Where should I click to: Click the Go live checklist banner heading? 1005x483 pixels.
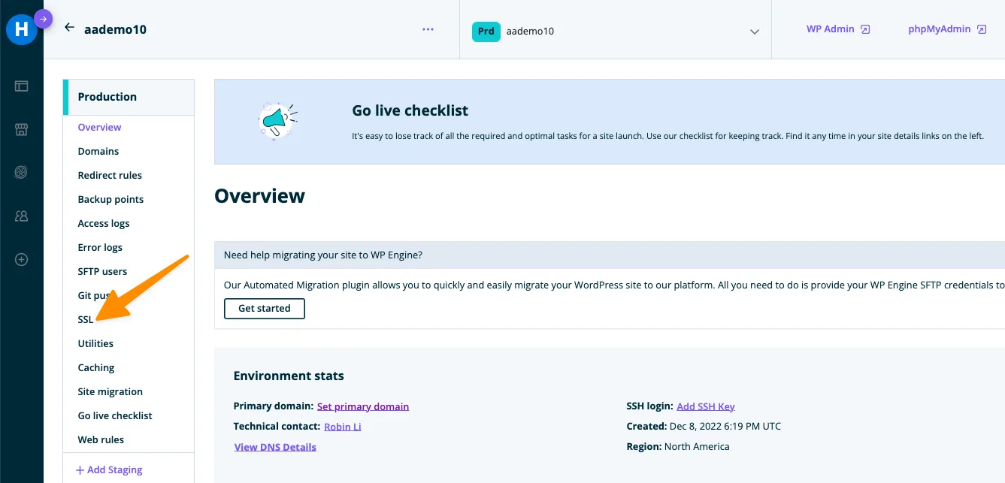coord(410,110)
